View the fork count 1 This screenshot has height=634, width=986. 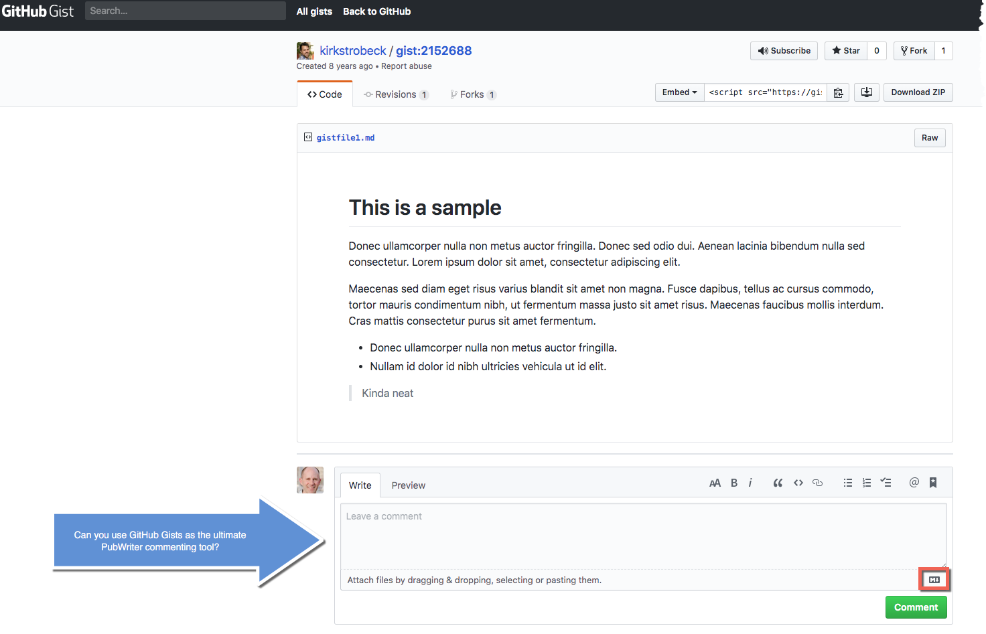[x=944, y=51]
